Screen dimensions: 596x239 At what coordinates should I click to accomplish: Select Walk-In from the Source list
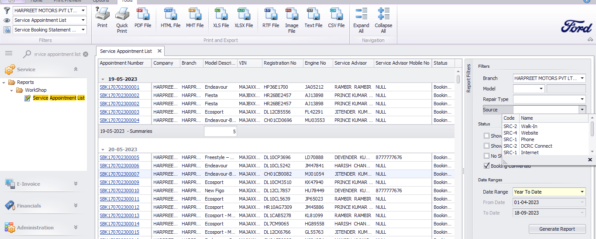[545, 126]
